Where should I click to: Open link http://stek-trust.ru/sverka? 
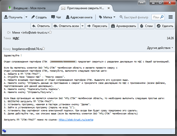[x=76, y=120]
